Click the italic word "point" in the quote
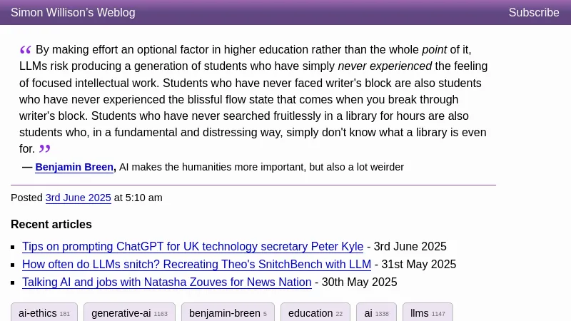The height and width of the screenshot is (321, 571). click(x=434, y=50)
